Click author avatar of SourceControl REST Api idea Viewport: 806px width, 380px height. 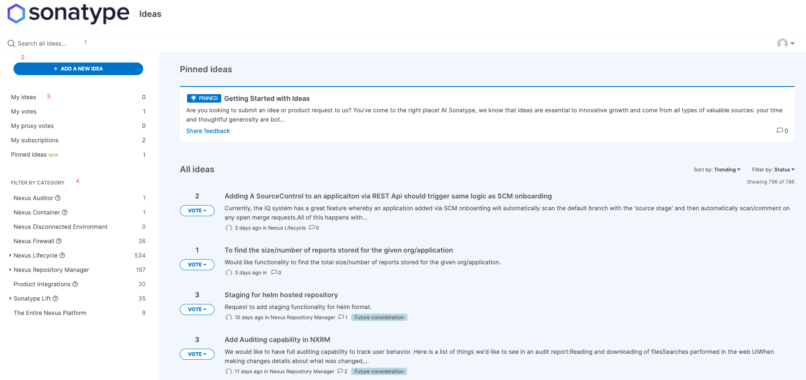[229, 228]
